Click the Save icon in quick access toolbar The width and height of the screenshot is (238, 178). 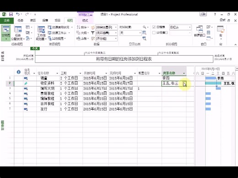pos(11,14)
